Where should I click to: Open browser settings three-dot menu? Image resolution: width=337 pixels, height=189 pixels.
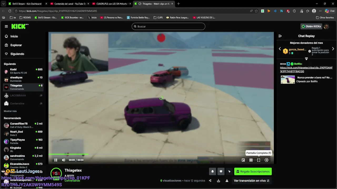[x=320, y=11]
